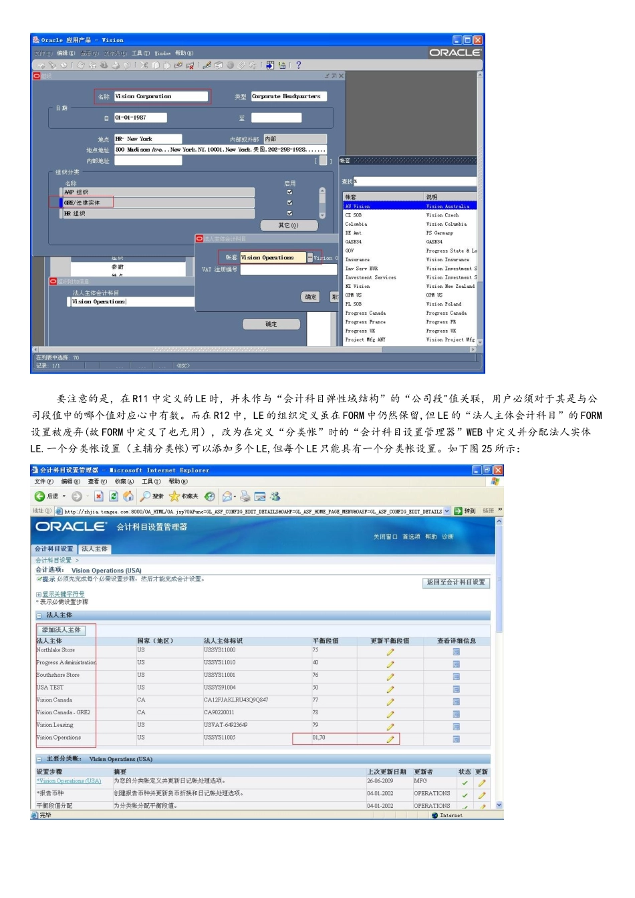This screenshot has width=635, height=898.
Task: Open list of values button beside 帐套 field
Action: [309, 257]
